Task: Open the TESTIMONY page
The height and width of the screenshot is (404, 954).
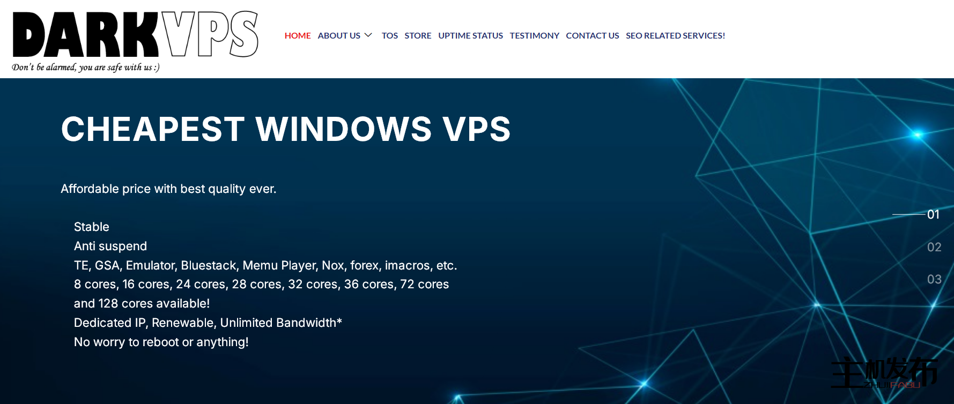Action: point(534,35)
